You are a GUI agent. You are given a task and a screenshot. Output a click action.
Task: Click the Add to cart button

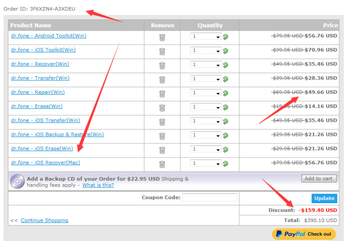click(319, 178)
